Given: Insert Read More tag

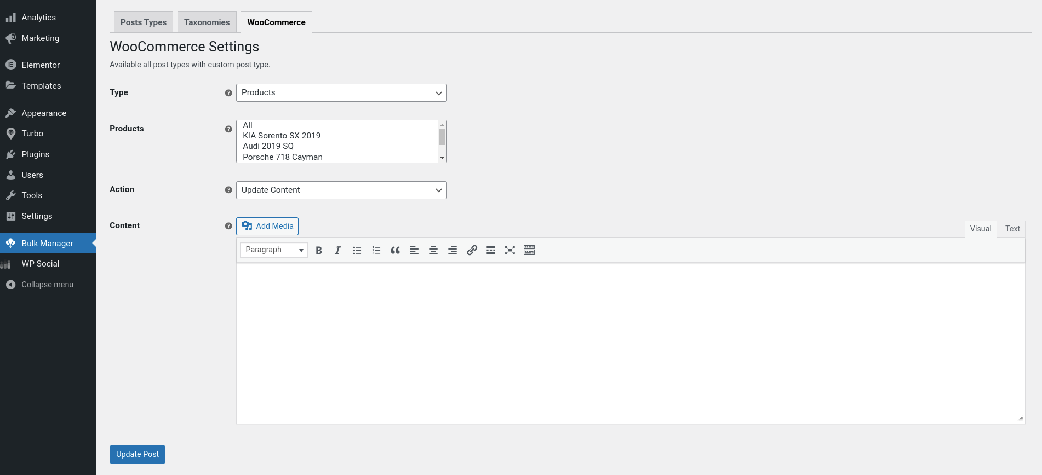Looking at the screenshot, I should click(491, 250).
